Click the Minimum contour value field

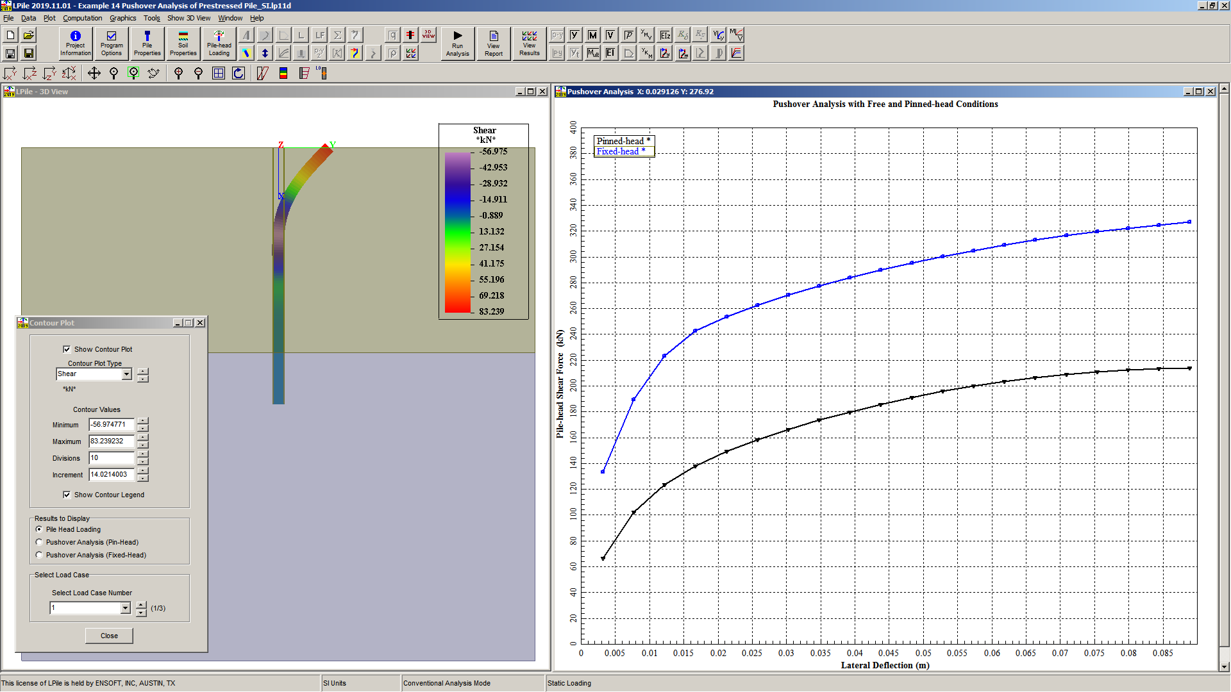(x=112, y=425)
